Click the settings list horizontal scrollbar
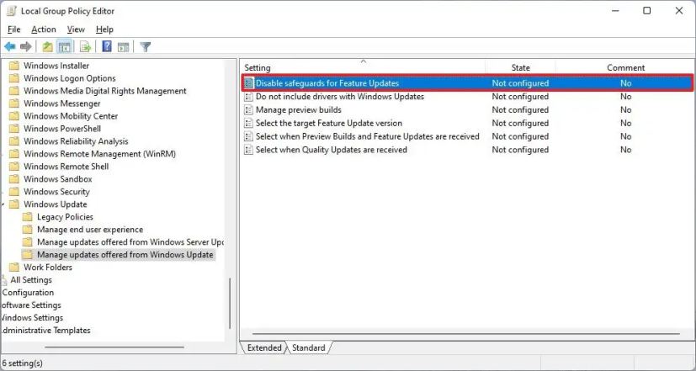 pos(466,334)
